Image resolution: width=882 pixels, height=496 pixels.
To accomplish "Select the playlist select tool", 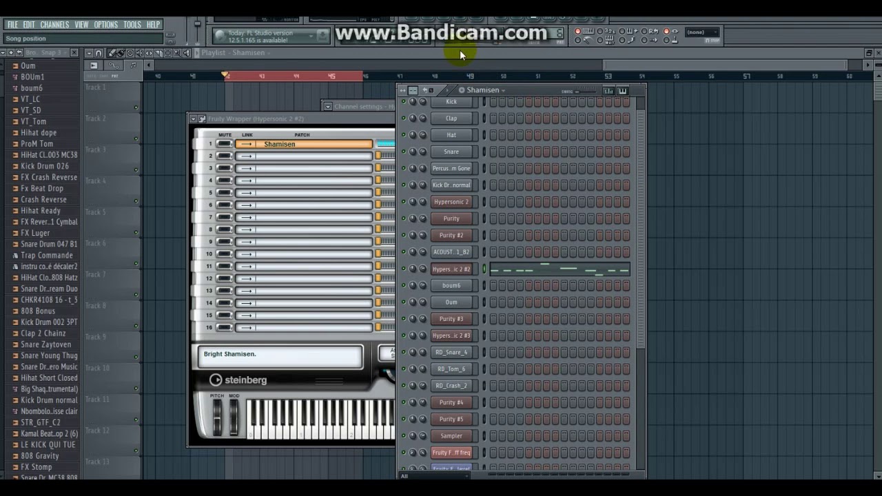I will pos(167,53).
